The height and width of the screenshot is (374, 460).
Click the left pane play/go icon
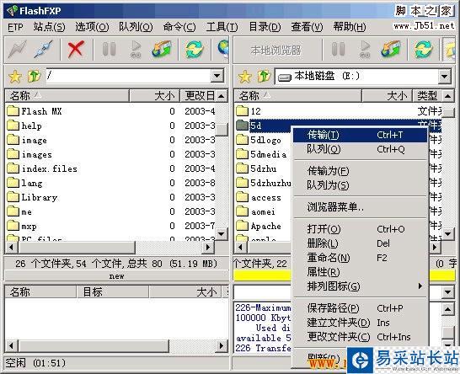[136, 50]
